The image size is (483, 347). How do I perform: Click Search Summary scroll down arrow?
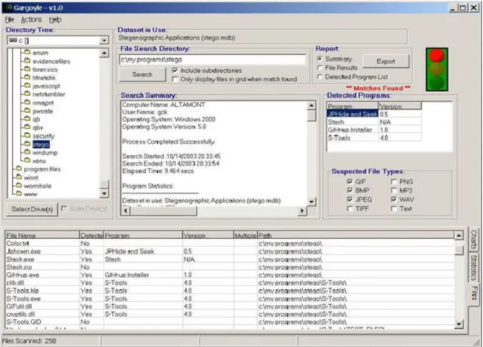[x=312, y=201]
